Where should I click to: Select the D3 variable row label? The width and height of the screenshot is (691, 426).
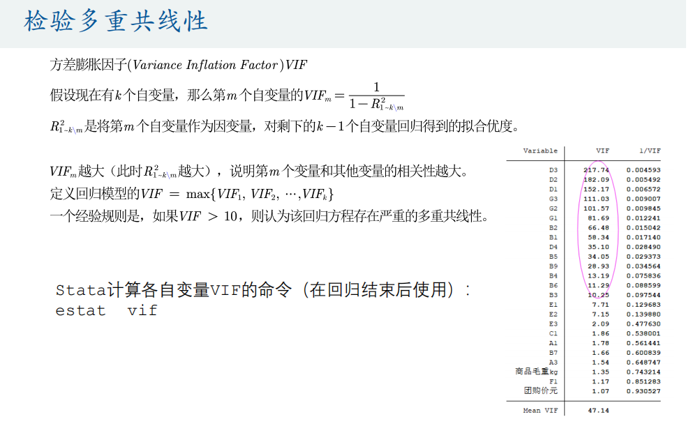pyautogui.click(x=553, y=169)
